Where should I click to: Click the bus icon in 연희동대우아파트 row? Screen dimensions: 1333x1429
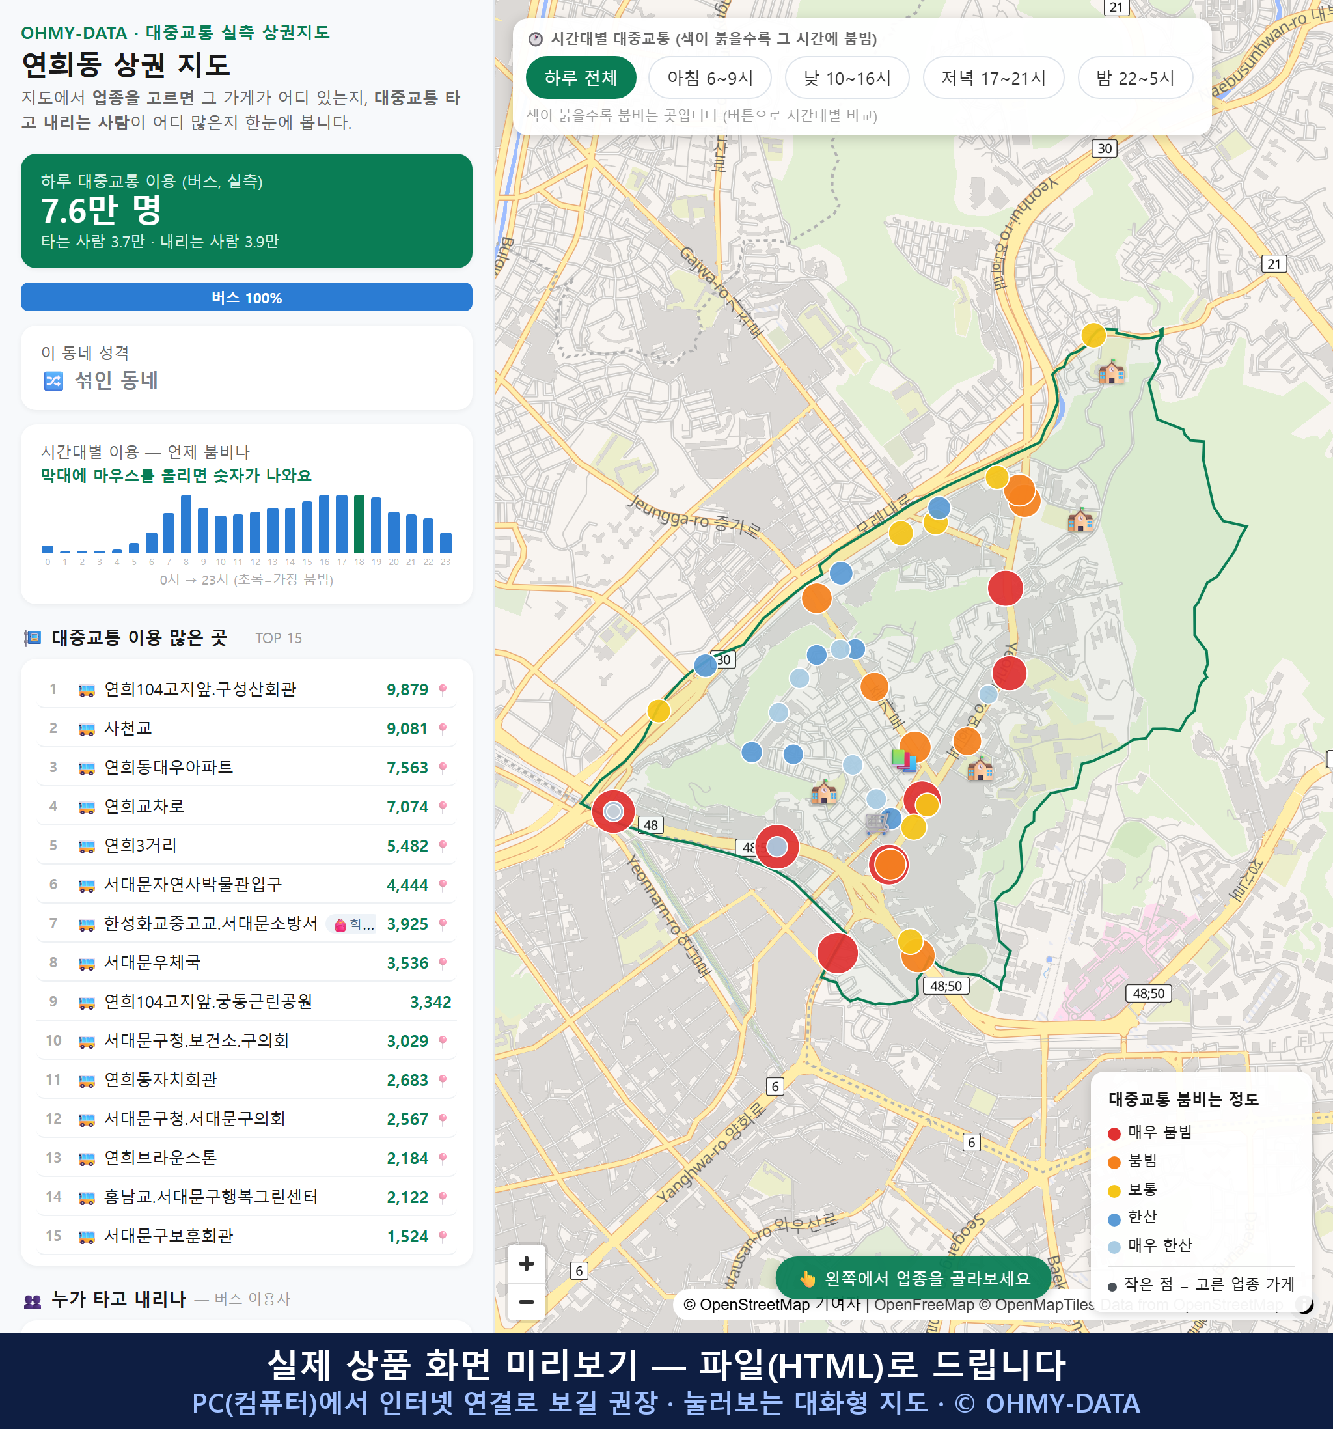click(86, 768)
